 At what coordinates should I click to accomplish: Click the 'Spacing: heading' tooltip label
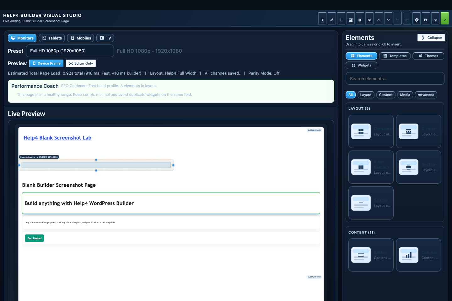[39, 157]
